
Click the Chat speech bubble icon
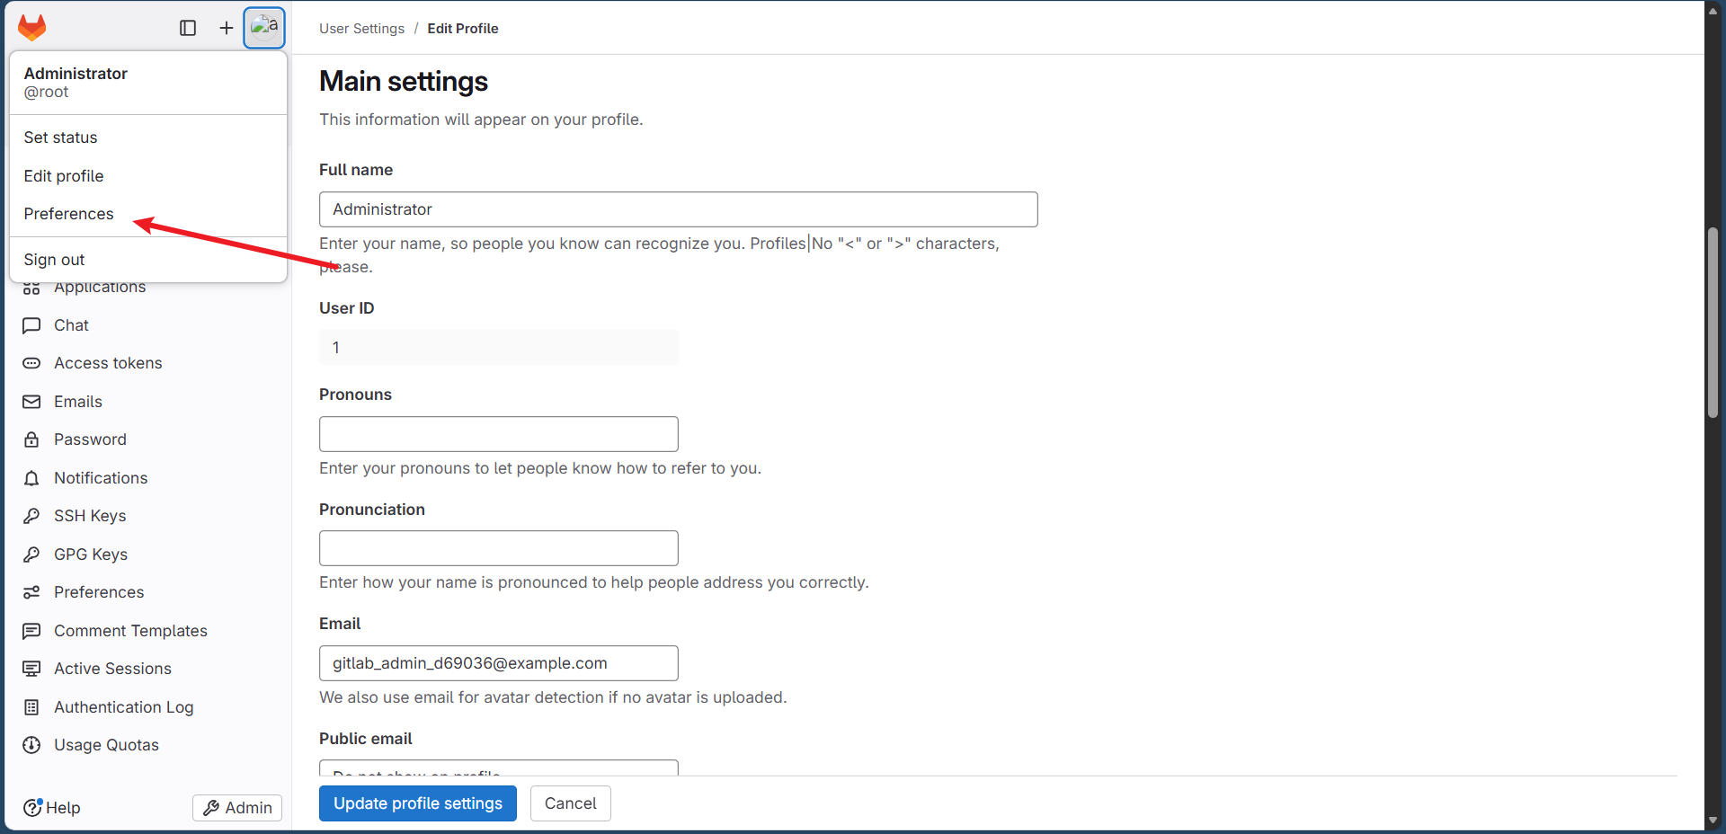31,325
